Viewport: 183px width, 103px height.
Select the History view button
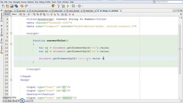(x=14, y=14)
